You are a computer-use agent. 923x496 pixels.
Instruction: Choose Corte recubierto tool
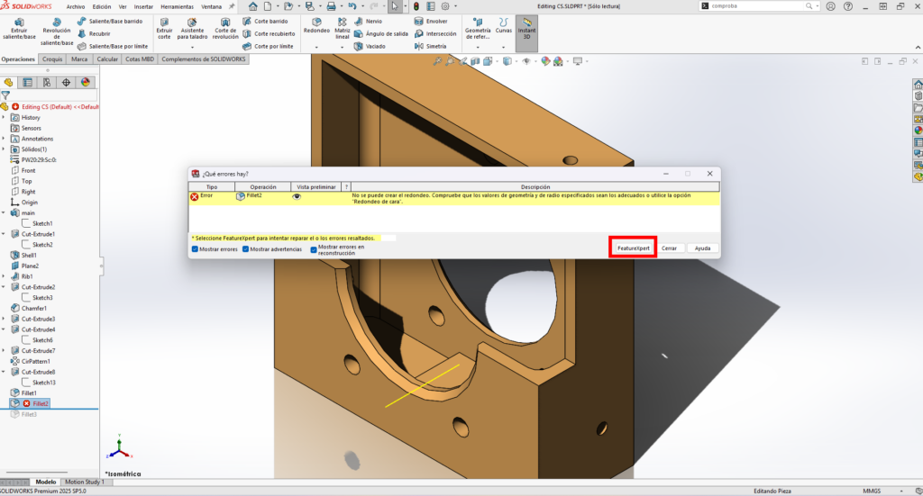(269, 33)
